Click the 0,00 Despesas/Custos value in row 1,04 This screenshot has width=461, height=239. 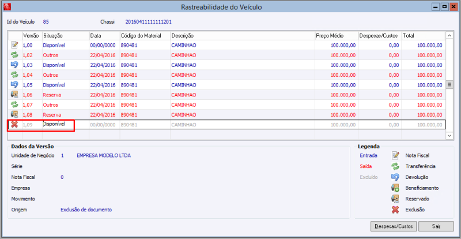coord(394,75)
